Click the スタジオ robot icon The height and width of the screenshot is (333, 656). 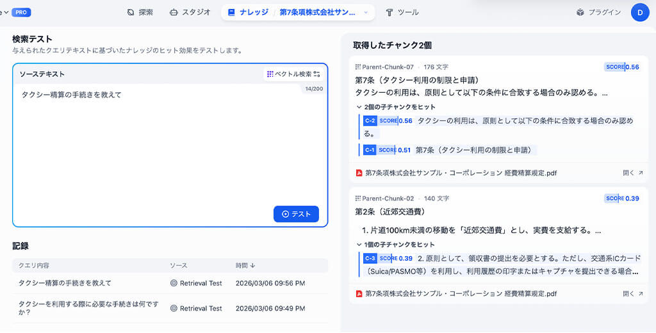174,12
